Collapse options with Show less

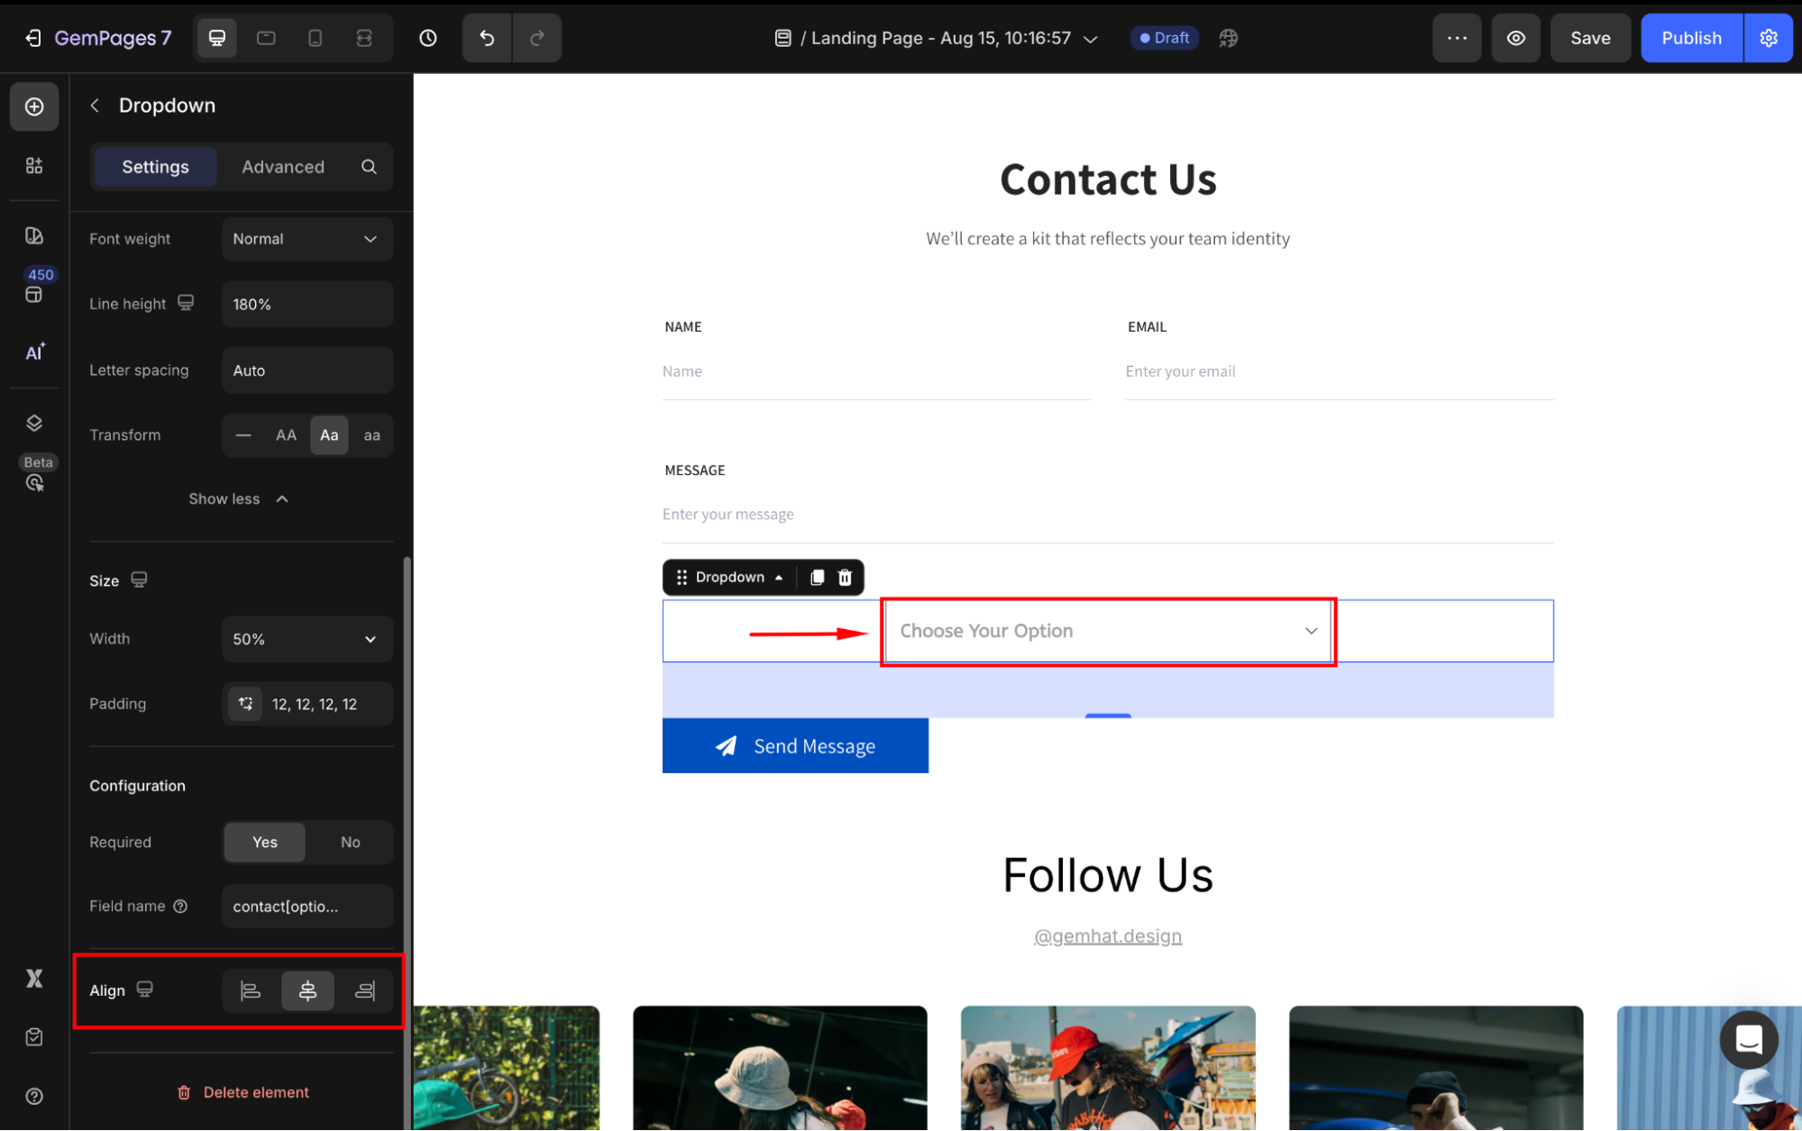(238, 499)
